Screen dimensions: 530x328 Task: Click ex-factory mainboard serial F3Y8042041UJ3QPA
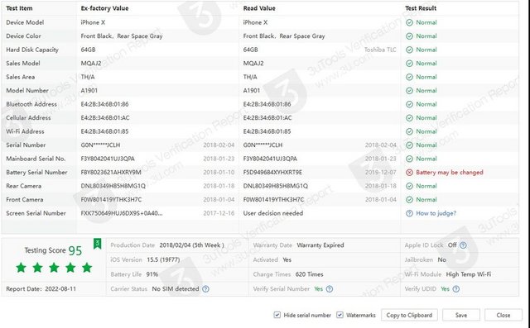108,159
